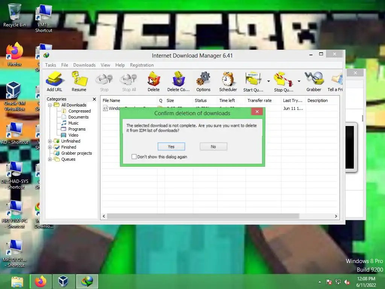Click the Add URL toolbar icon
Image resolution: width=385 pixels, height=289 pixels.
[55, 82]
